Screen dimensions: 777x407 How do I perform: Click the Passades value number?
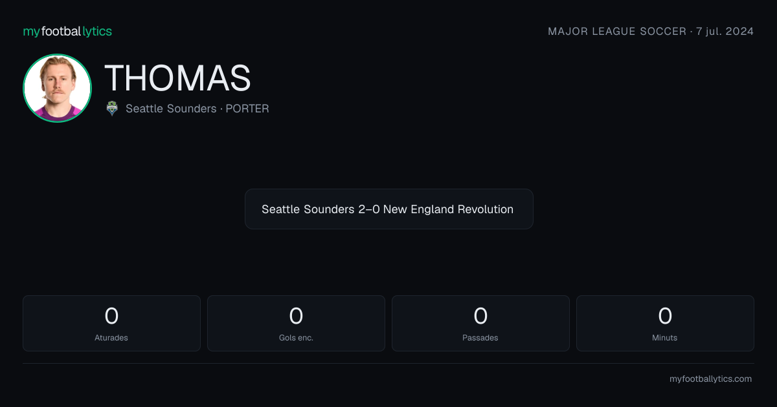[480, 316]
